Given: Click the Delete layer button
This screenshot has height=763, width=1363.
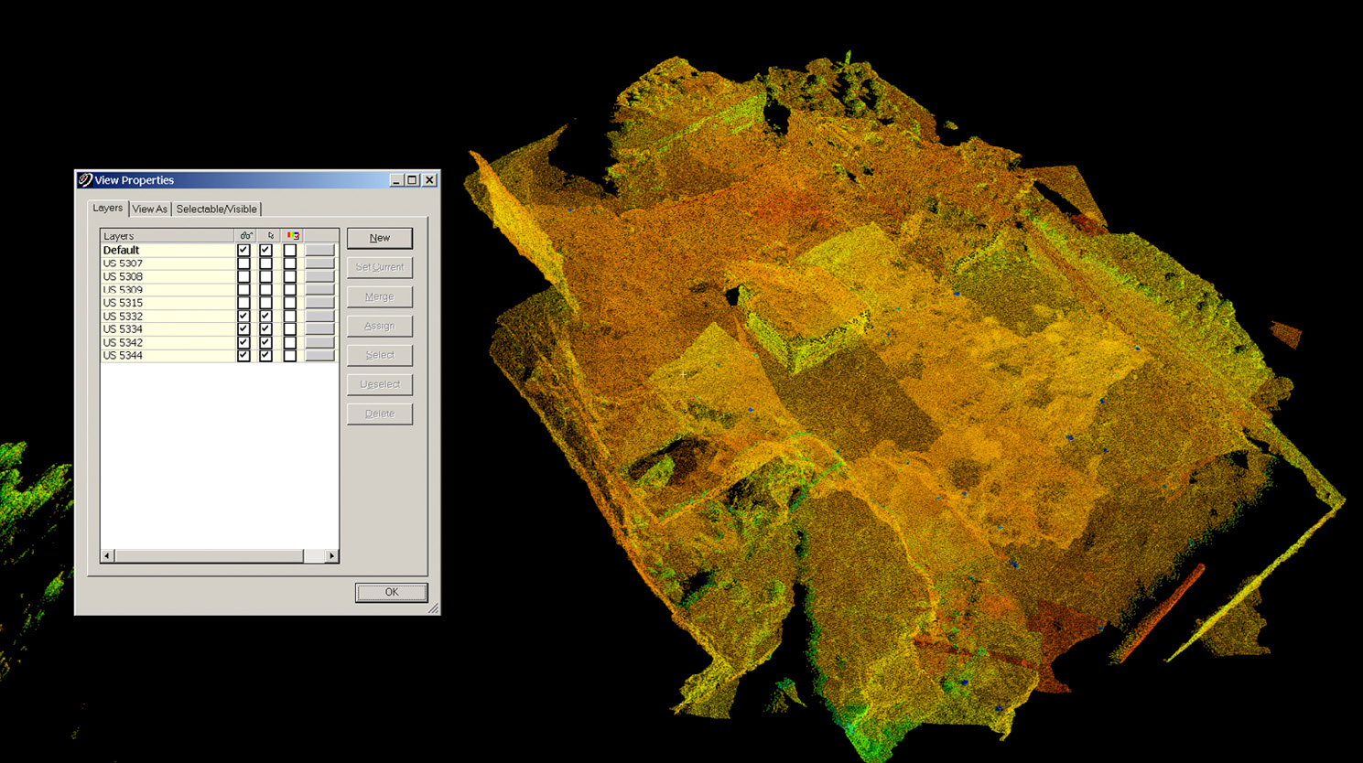Looking at the screenshot, I should click(380, 414).
